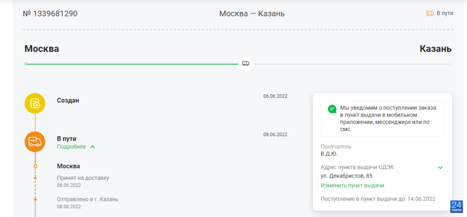Click the truck icon beside В пути status
The height and width of the screenshot is (217, 467).
(x=430, y=13)
